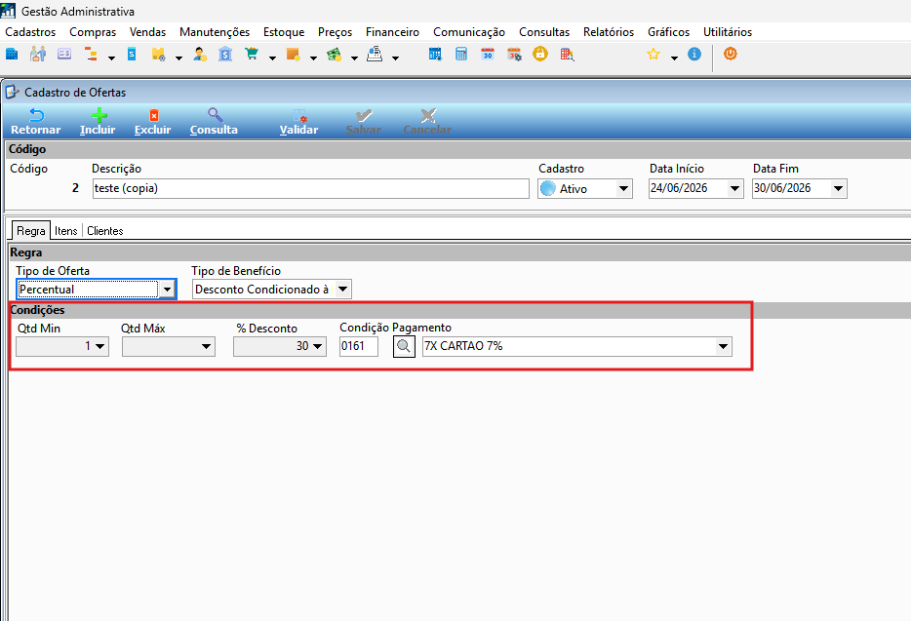Open the person with coin toolbar icon
Screen dimensions: 911x621
pos(200,55)
